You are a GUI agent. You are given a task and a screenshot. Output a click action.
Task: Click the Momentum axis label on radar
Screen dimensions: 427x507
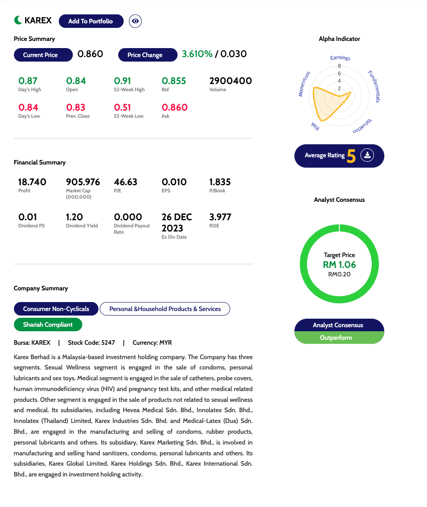[x=304, y=84]
